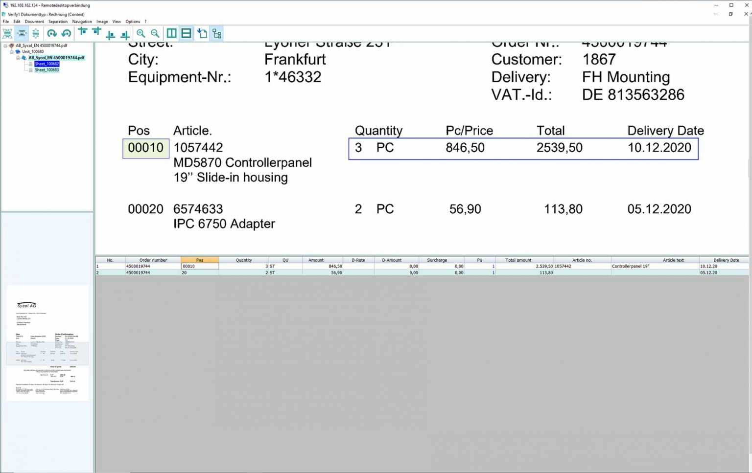
Task: Select the zoom out magnifier tool
Action: pos(155,33)
